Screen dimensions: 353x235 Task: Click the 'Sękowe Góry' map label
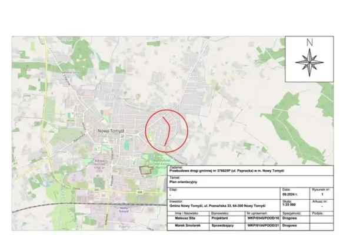[69, 72]
